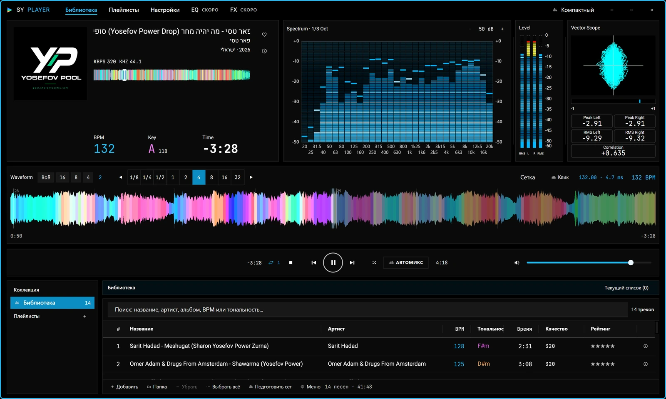The height and width of the screenshot is (399, 666).
Task: Toggle АВТОМИКС automix button
Action: point(406,262)
